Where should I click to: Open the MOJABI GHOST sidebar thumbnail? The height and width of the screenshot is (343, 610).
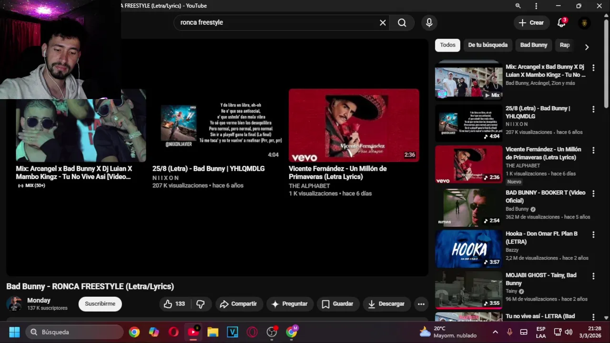pyautogui.click(x=468, y=290)
